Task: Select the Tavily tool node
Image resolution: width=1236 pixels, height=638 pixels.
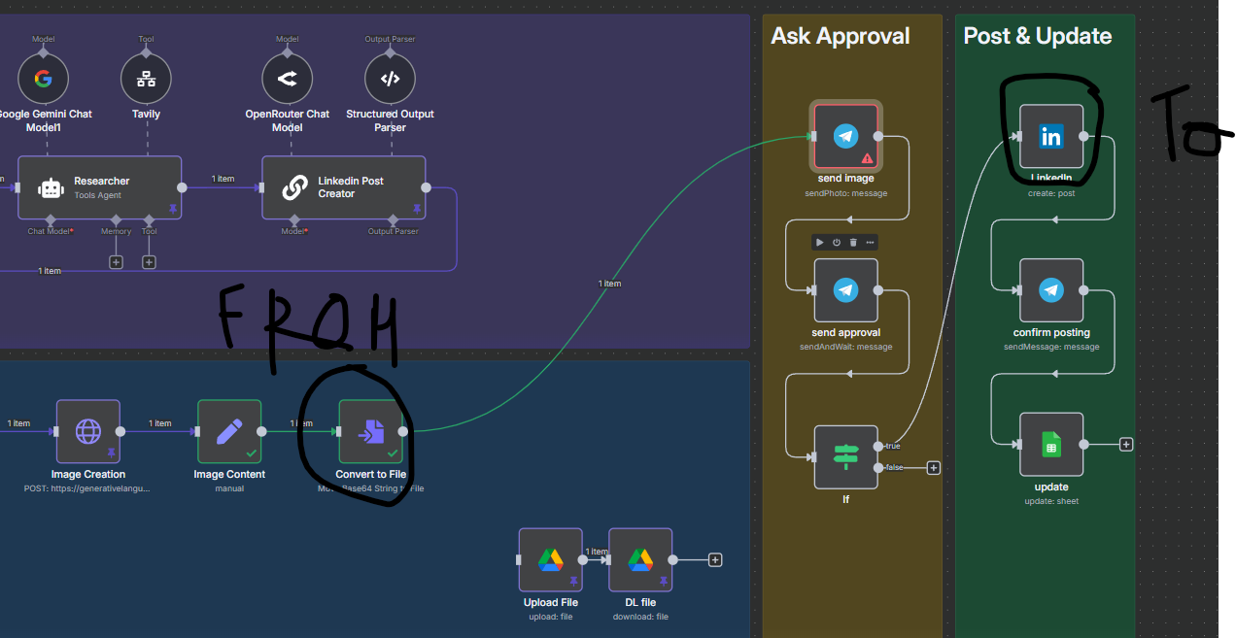Action: pos(146,78)
